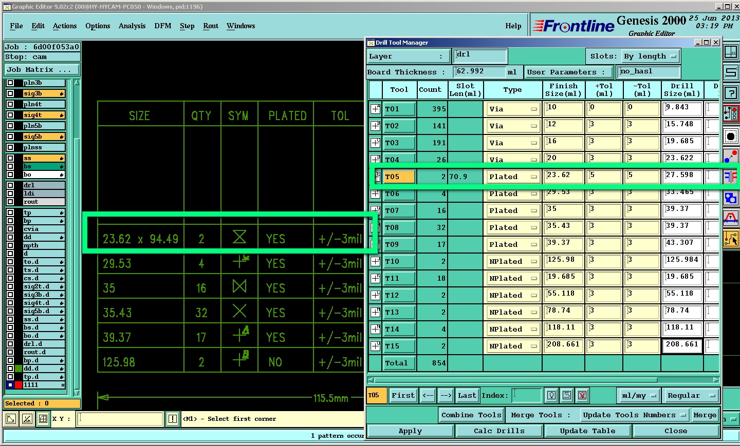Open the Type dropdown for tool T05
The height and width of the screenshot is (446, 740).
click(x=513, y=177)
